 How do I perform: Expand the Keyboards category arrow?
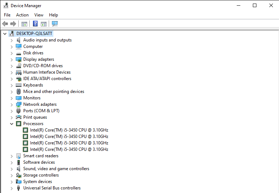(11, 85)
